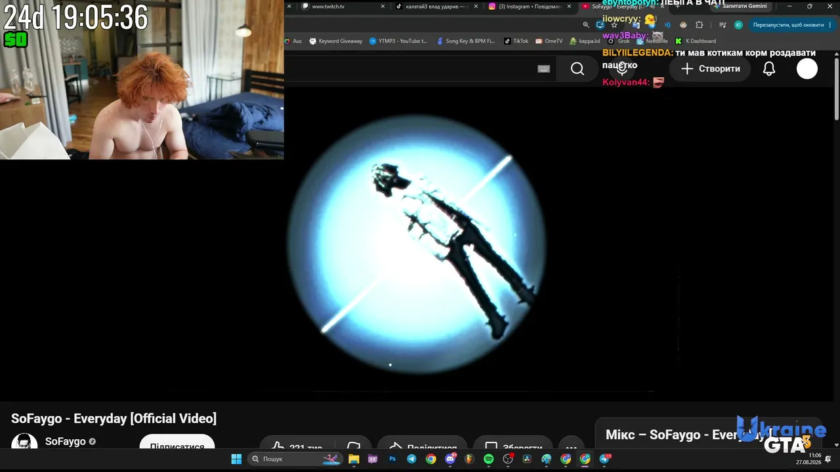Open Photoshop from the taskbar

point(392,459)
